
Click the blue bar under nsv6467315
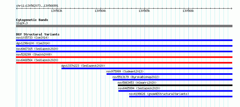click(124, 51)
